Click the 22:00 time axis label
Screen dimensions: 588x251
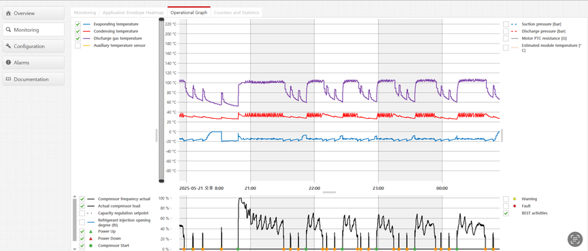(x=314, y=188)
